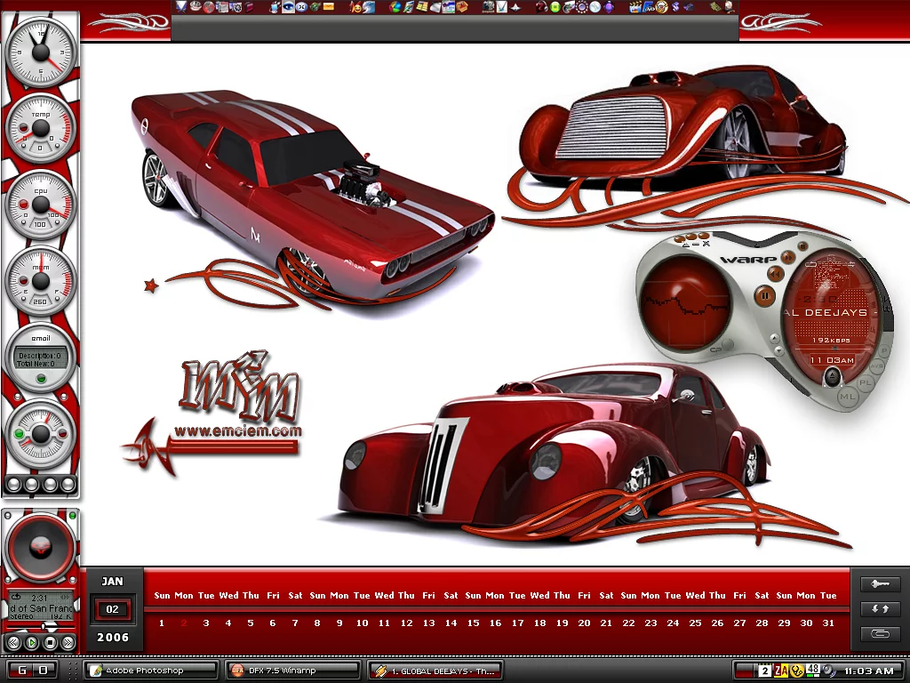Switch to DFX 7.5 Winamp taskbar item
This screenshot has width=910, height=683.
(x=293, y=671)
